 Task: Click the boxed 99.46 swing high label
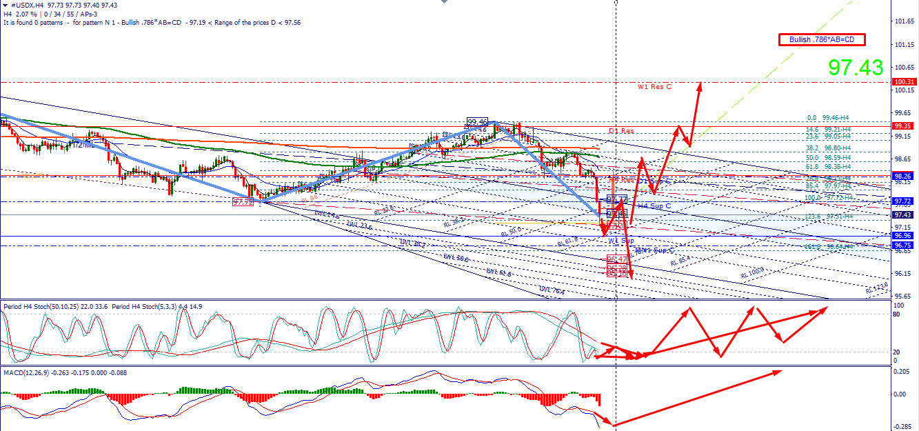tap(477, 122)
